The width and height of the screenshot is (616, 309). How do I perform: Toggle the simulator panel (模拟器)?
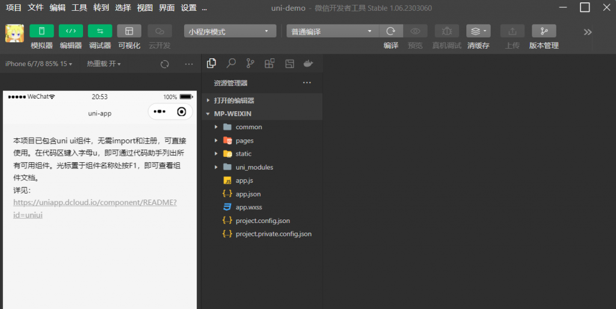point(42,31)
